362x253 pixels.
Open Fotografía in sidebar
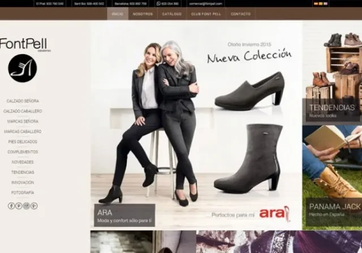(x=23, y=193)
